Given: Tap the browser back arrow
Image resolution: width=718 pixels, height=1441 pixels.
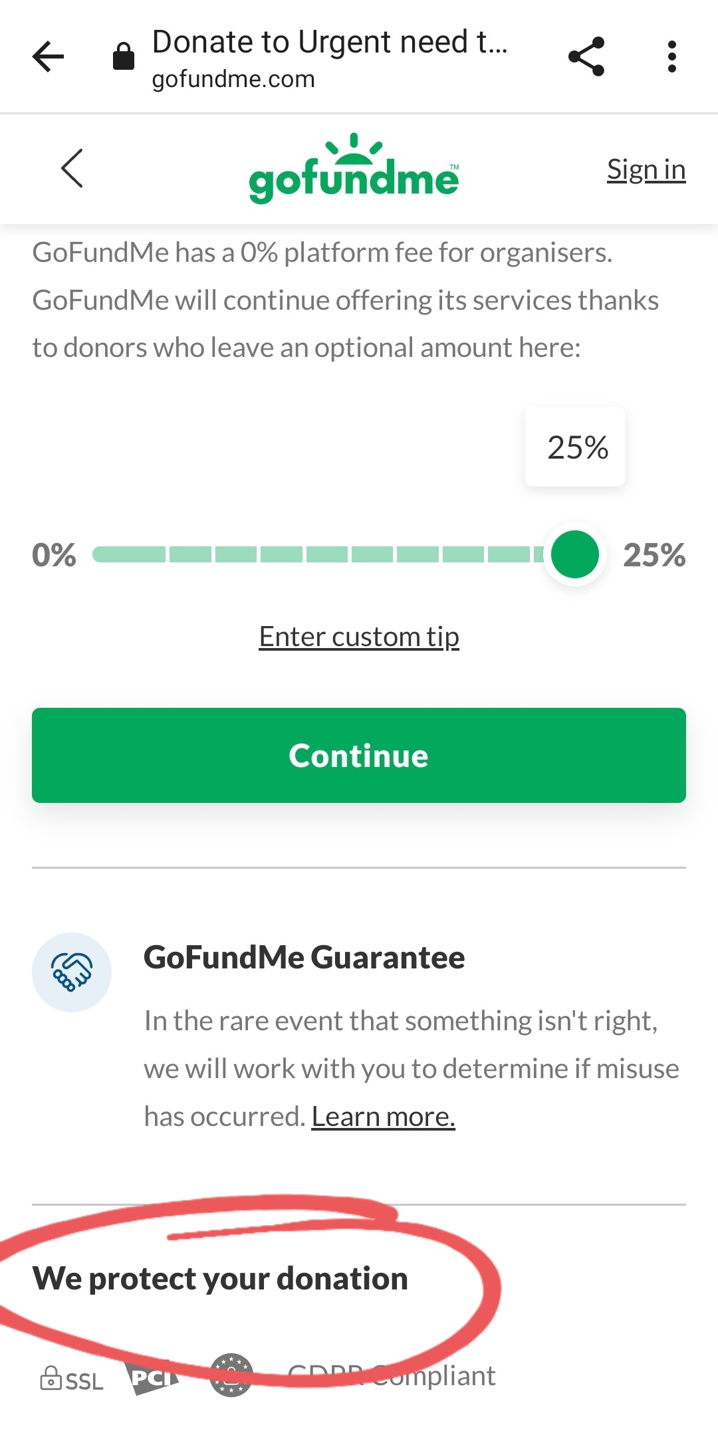Looking at the screenshot, I should [49, 56].
